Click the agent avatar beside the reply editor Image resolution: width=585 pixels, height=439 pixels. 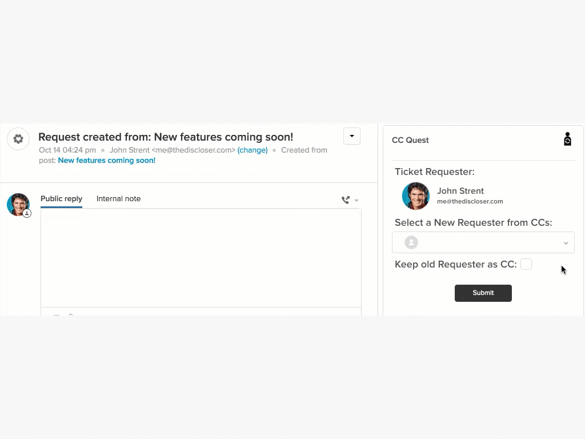tap(18, 205)
